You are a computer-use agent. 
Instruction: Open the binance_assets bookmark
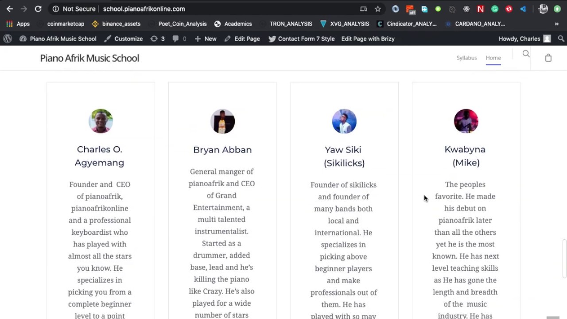point(116,24)
